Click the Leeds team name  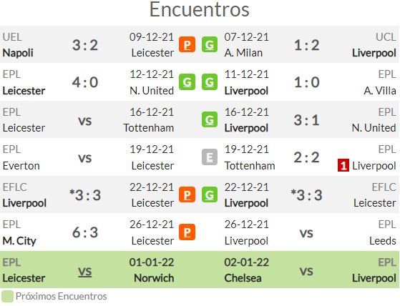pos(383,241)
